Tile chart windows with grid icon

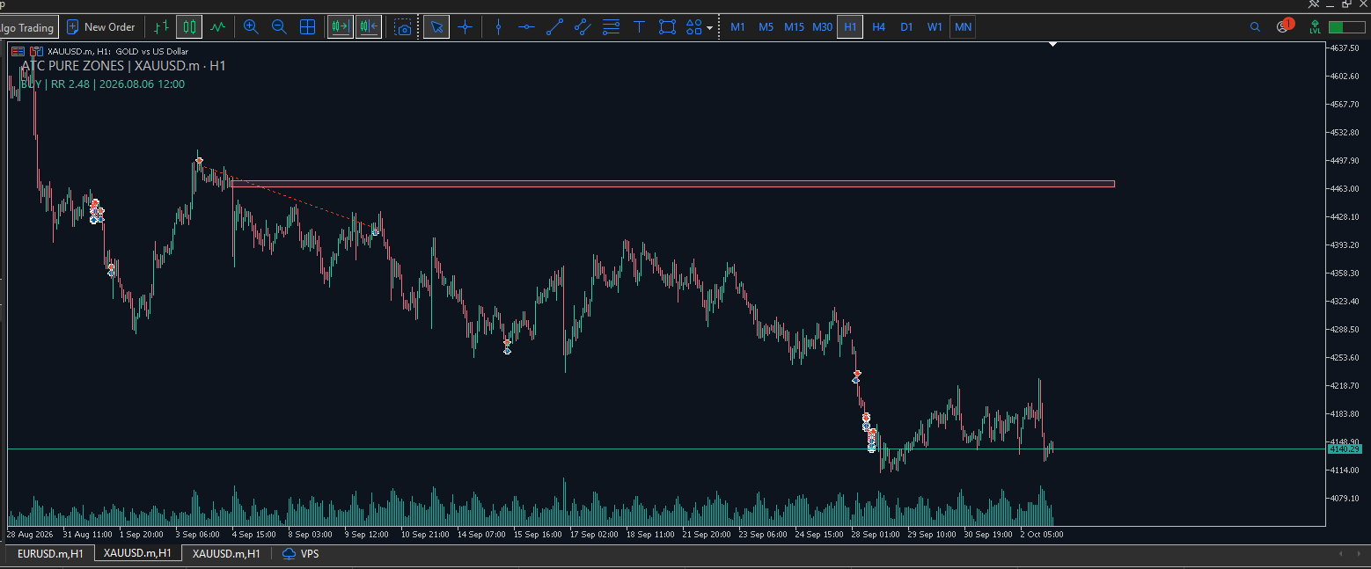click(x=308, y=27)
